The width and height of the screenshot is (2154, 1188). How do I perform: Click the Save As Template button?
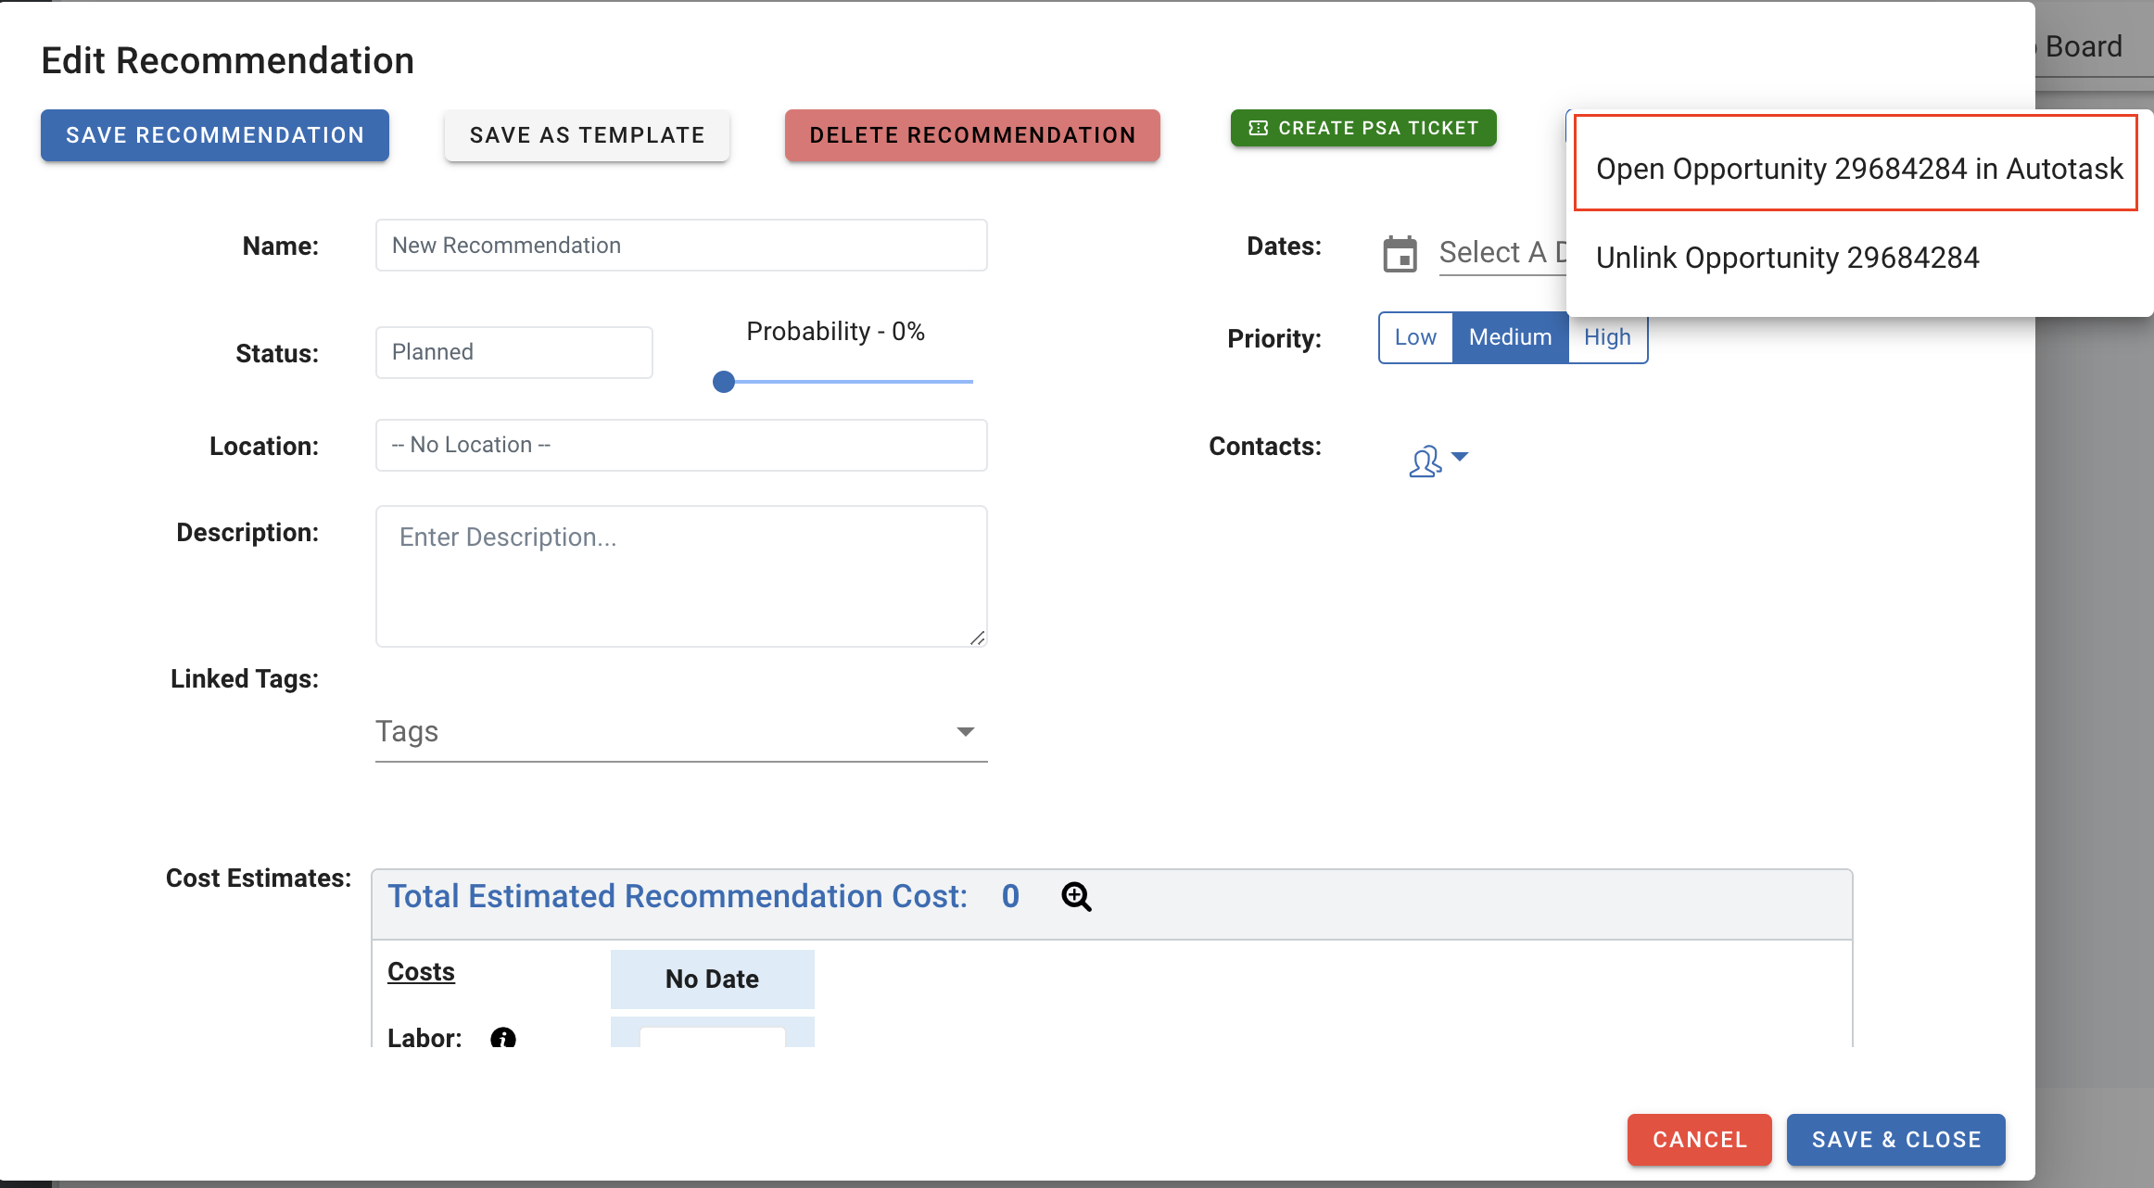[587, 135]
